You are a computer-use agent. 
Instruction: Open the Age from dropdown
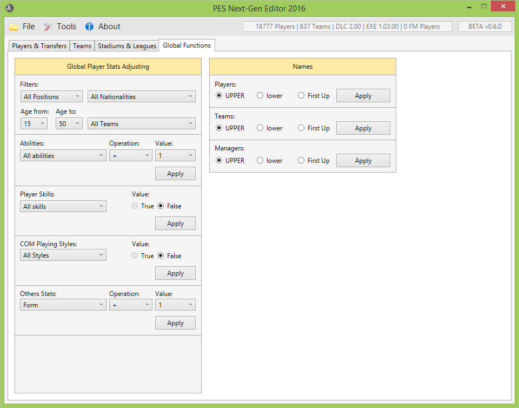pos(34,123)
